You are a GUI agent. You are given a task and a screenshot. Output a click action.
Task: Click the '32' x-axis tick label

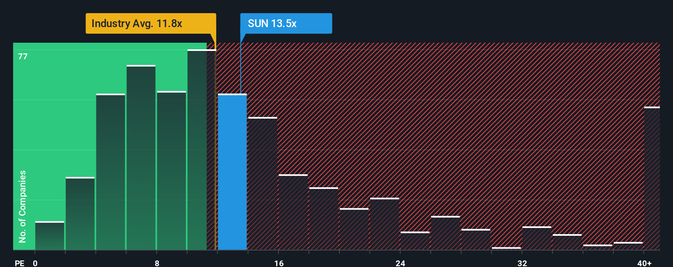coord(522,263)
